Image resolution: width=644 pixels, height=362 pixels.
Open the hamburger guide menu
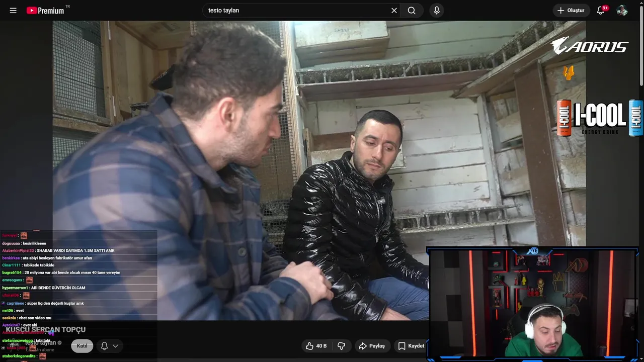point(13,11)
